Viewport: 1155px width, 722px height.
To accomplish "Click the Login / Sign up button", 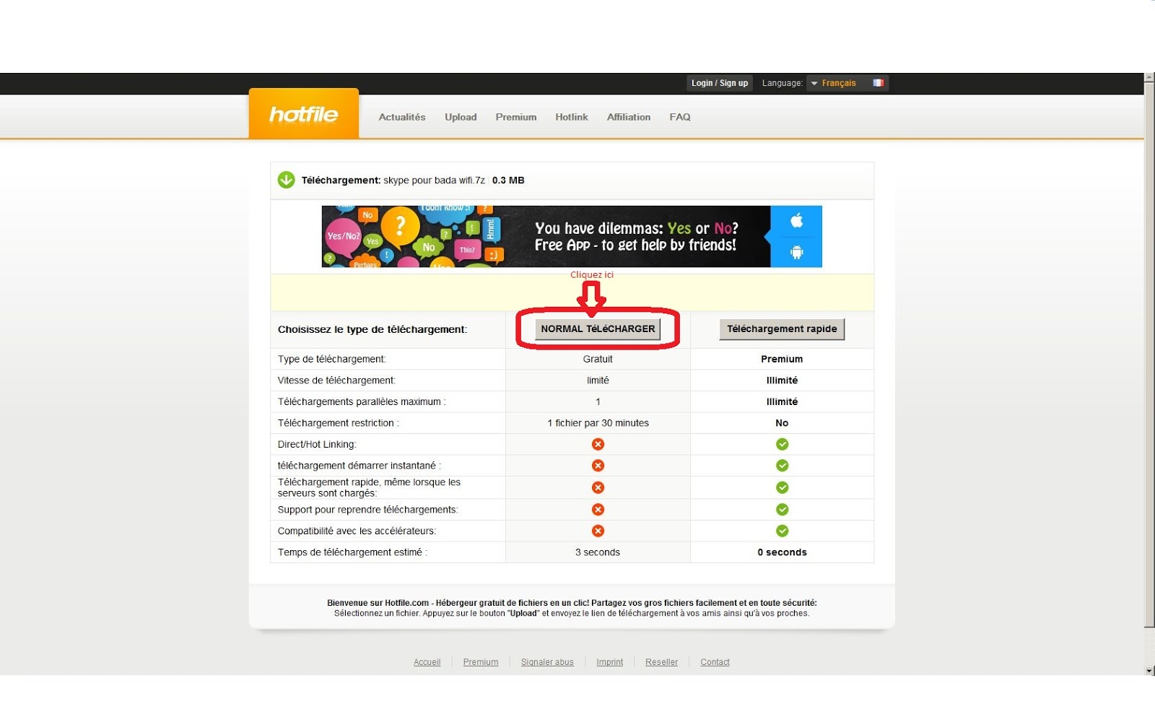I will [720, 83].
